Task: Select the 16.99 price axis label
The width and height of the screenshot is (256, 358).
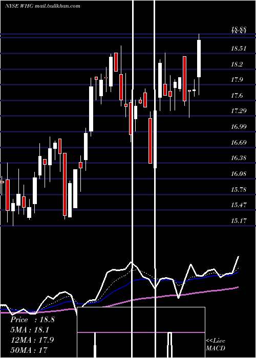Action: 239,127
